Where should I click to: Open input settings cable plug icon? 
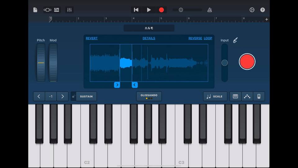[x=235, y=40]
